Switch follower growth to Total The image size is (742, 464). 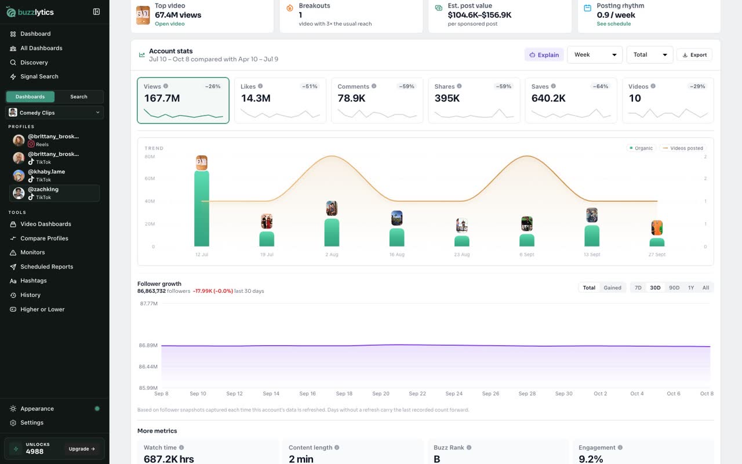click(589, 288)
